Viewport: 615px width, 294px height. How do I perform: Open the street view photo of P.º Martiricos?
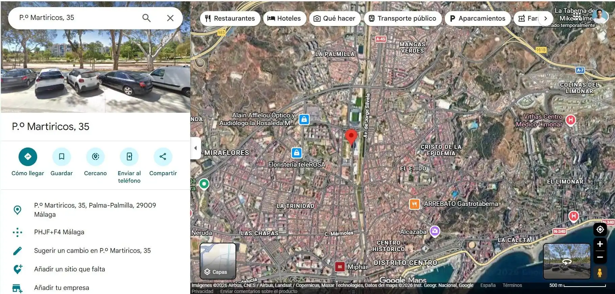(x=95, y=71)
